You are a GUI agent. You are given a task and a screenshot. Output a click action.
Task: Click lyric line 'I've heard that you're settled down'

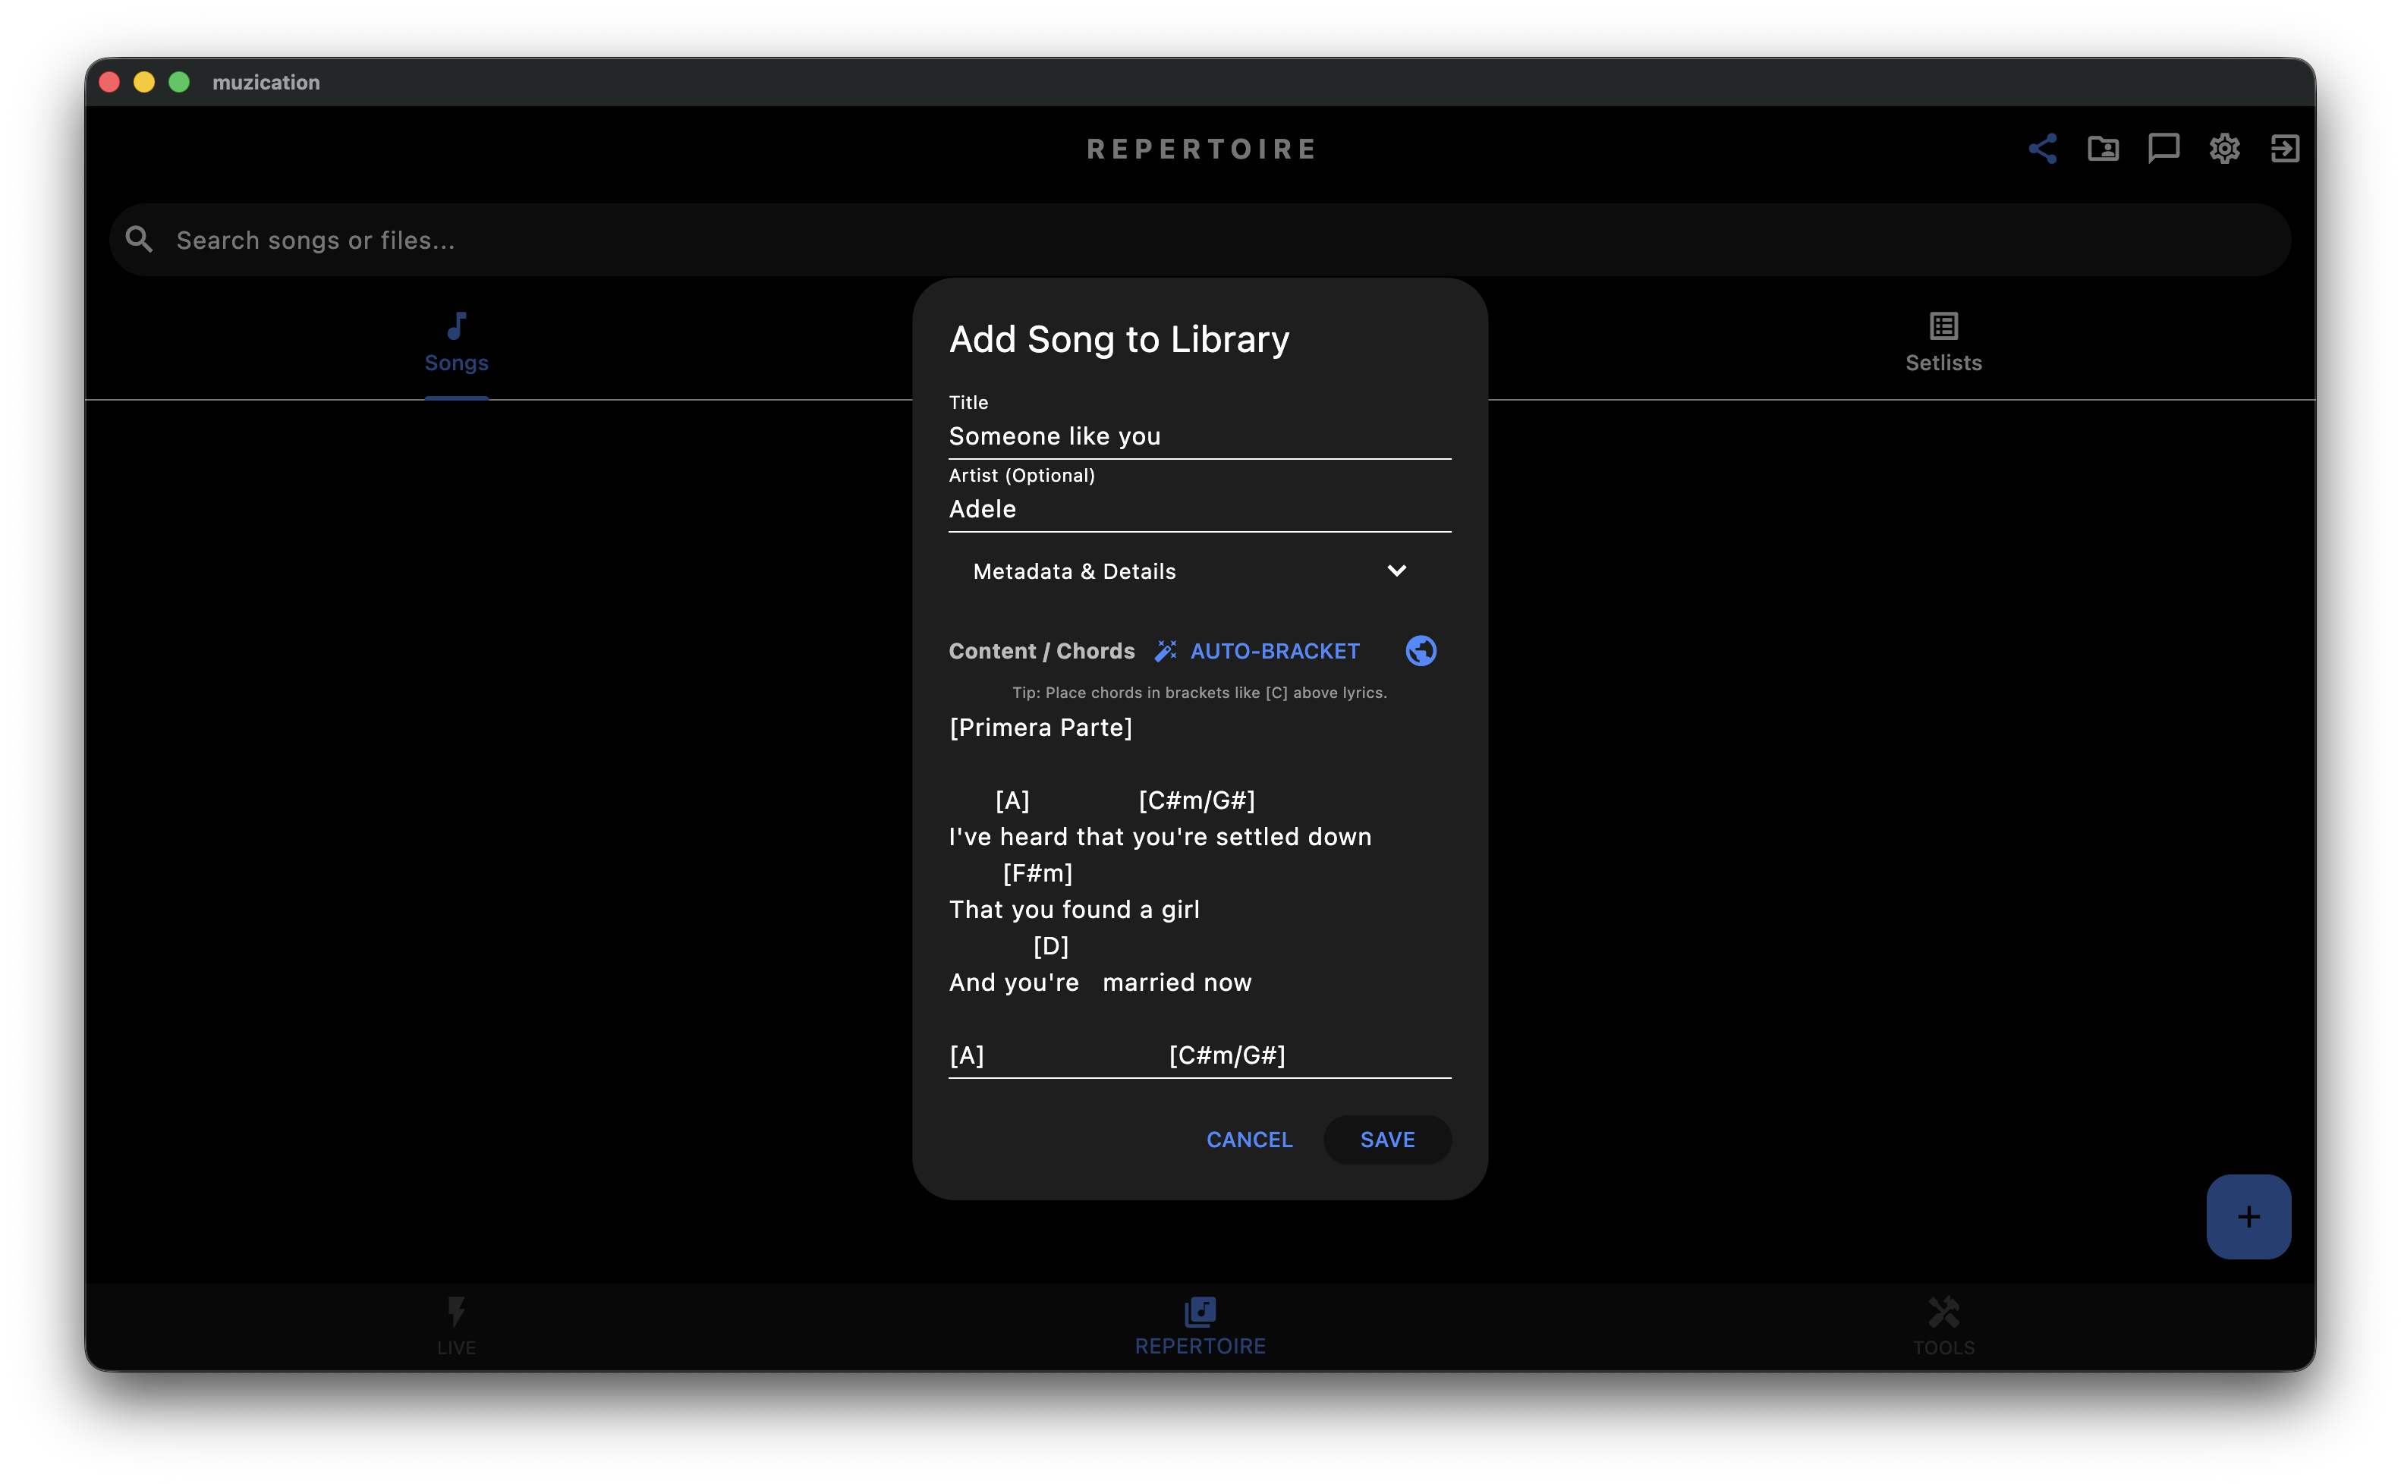tap(1160, 836)
